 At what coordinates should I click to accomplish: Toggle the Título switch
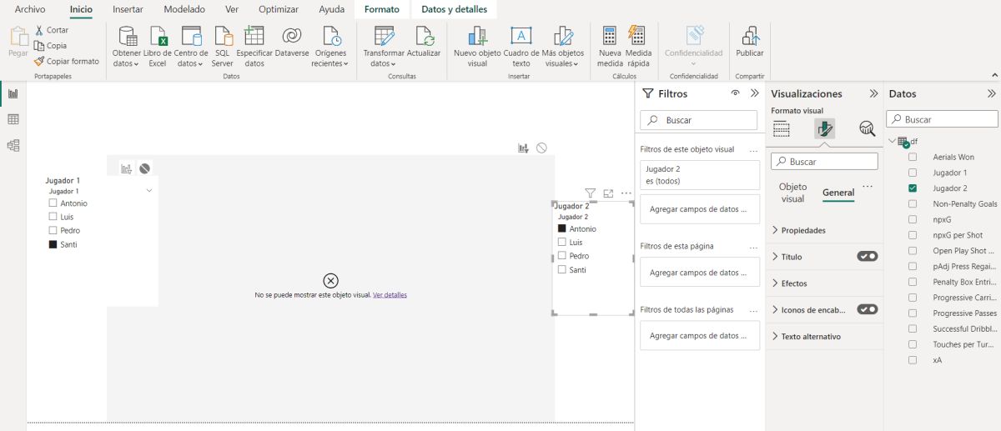click(x=868, y=257)
